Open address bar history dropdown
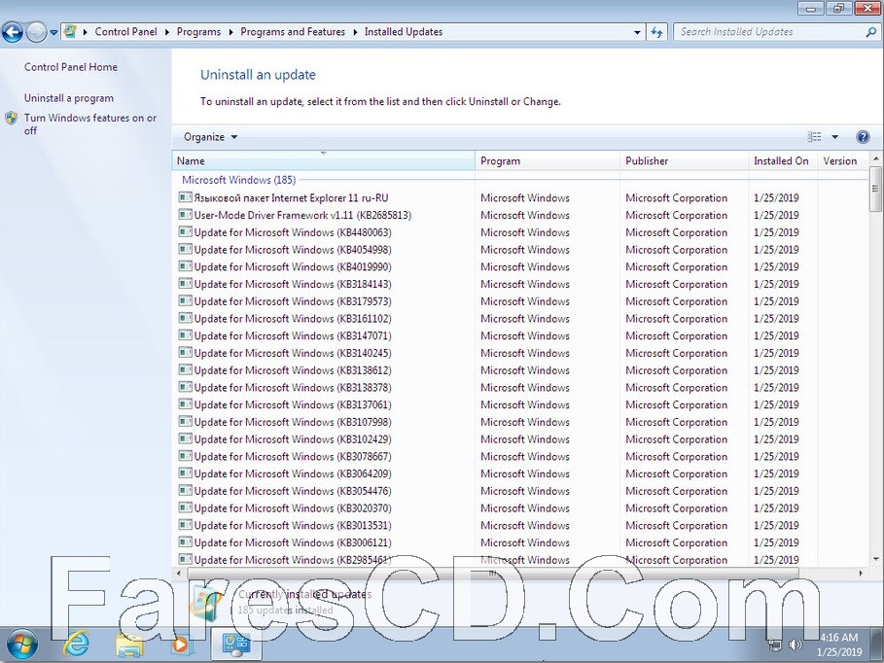This screenshot has height=663, width=884. tap(637, 32)
